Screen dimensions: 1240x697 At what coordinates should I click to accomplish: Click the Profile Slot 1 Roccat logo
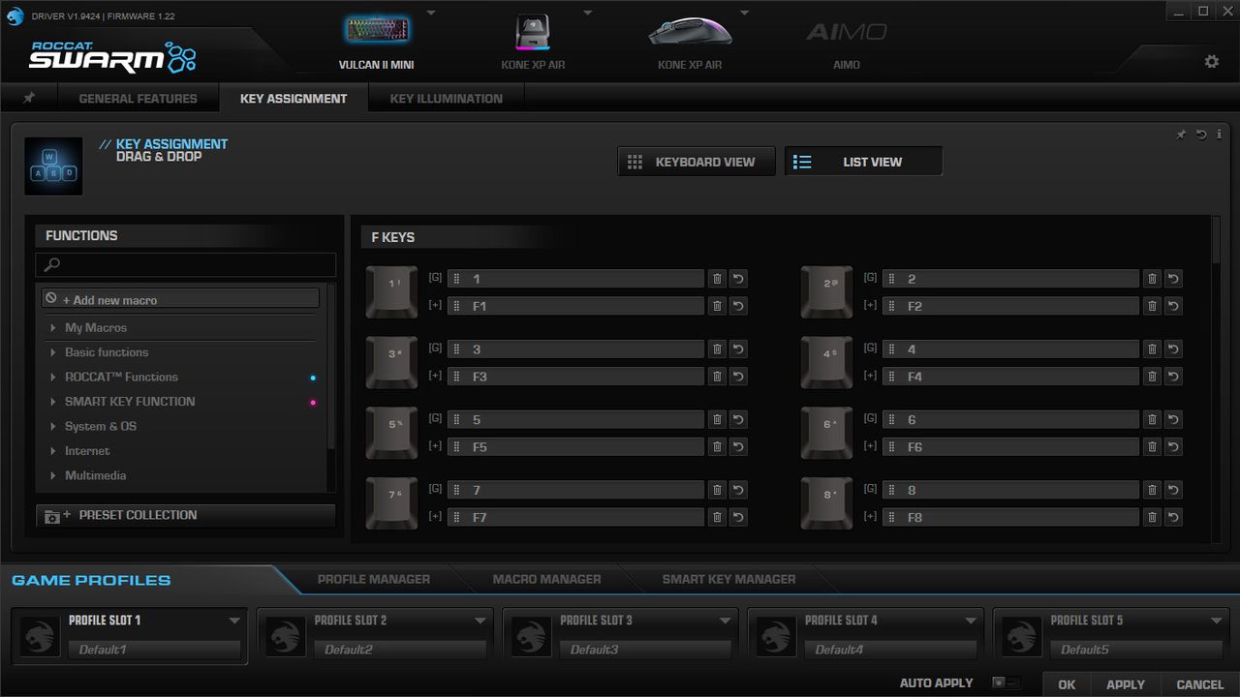tap(41, 636)
